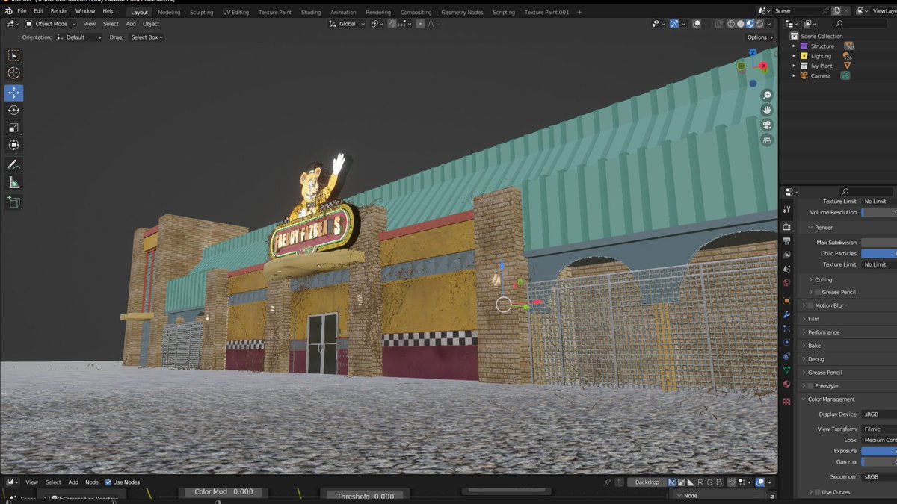Open the Particles properties tab

(x=786, y=329)
